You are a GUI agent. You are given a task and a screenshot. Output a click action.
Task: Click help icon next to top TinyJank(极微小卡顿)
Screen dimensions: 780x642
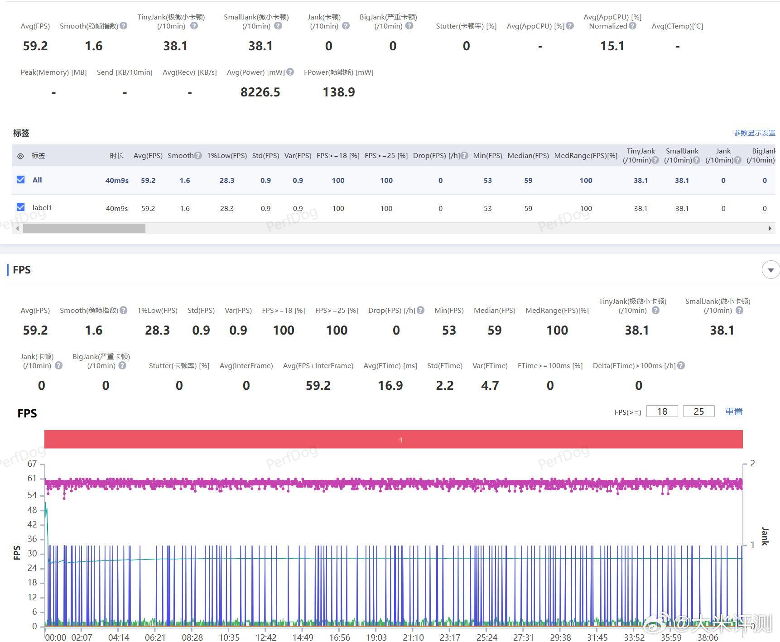coord(194,26)
